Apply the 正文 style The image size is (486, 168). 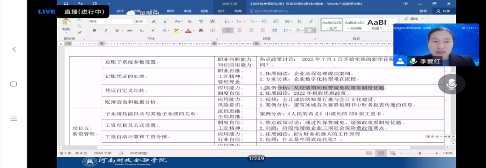331,25
